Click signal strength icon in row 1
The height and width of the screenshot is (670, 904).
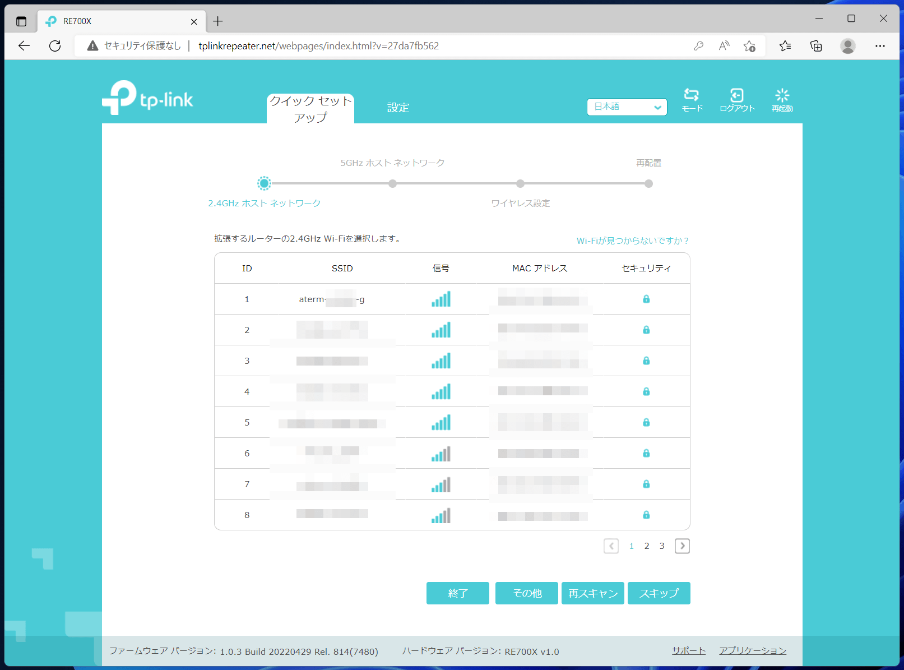coord(441,299)
